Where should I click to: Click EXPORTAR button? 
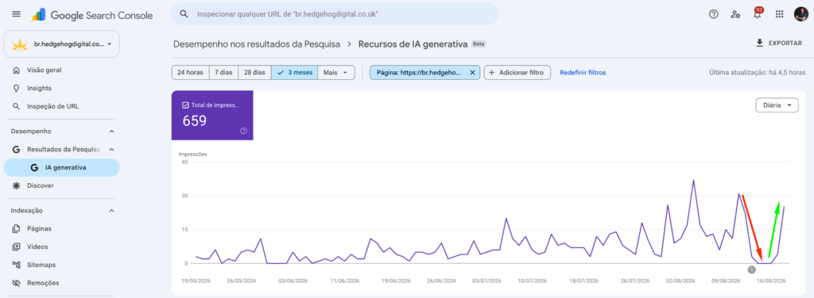(x=779, y=43)
